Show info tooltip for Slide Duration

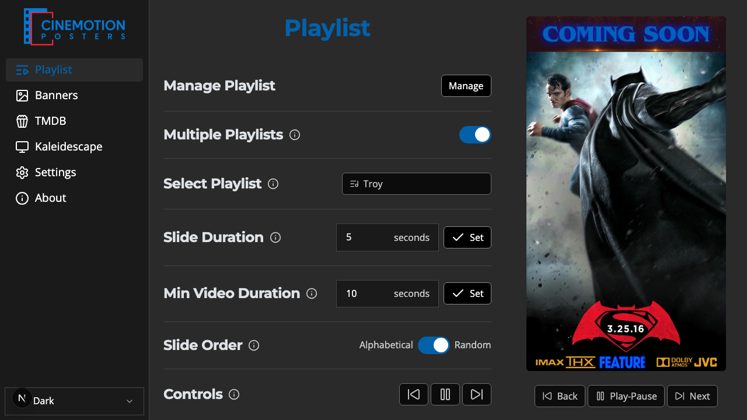click(x=275, y=238)
